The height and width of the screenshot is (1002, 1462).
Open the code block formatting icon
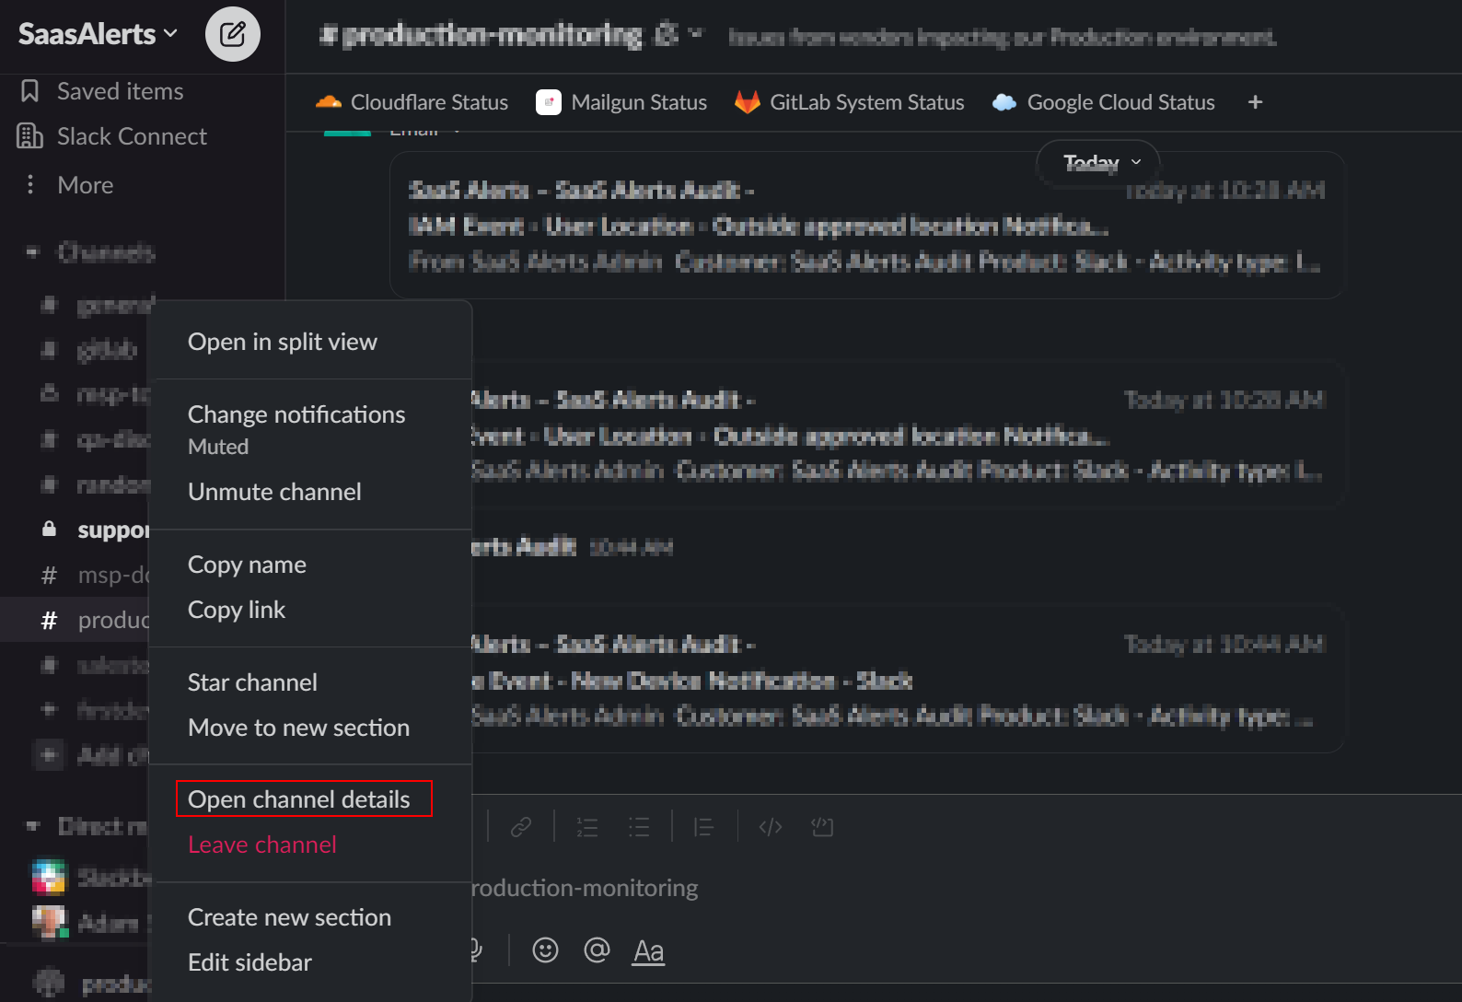822,826
